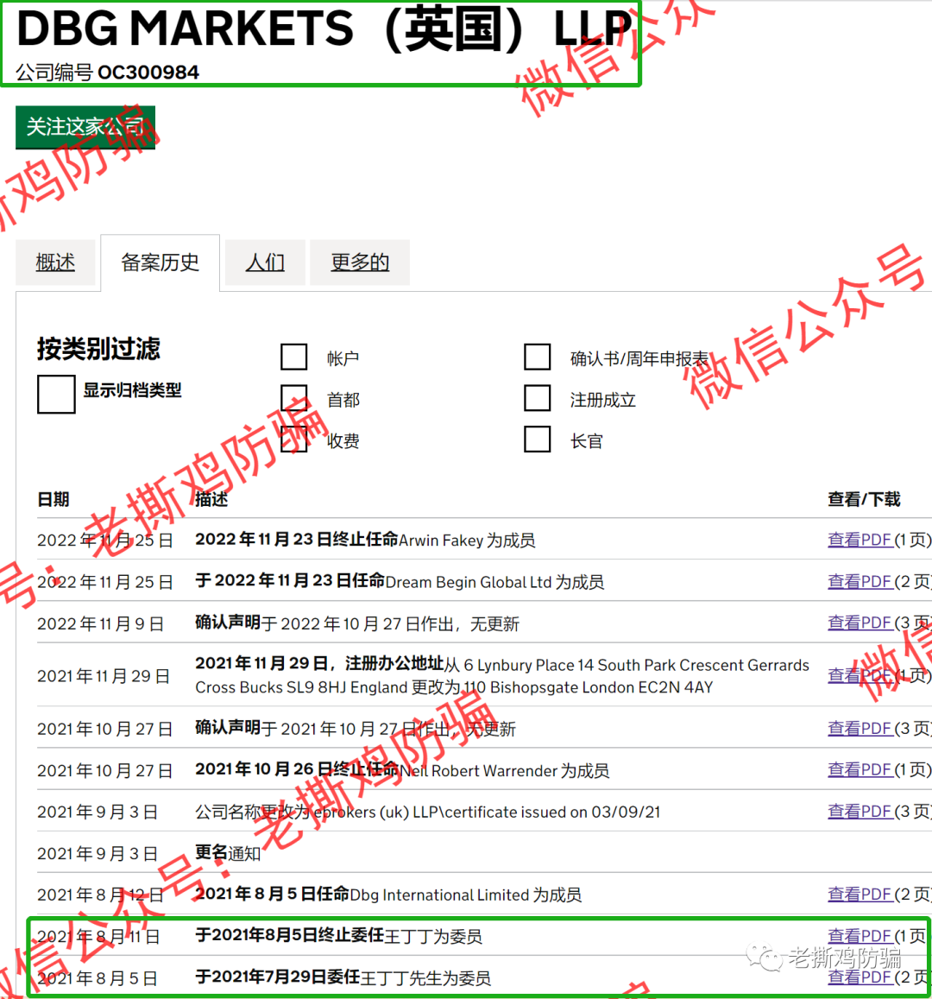View PDF for the 公司名称更改 certificate row
932x999 pixels.
click(860, 811)
